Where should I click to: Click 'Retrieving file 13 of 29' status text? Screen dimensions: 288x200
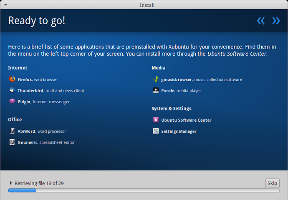pos(39,183)
